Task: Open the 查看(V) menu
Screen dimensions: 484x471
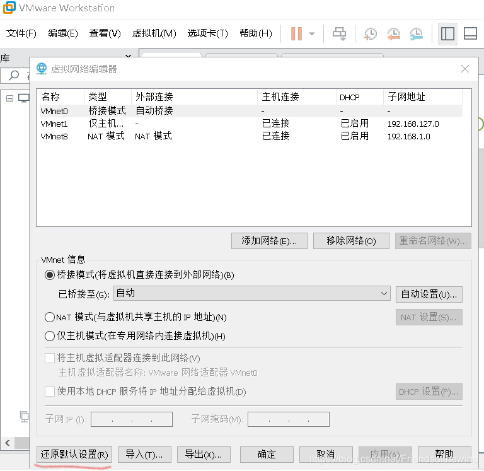Action: coord(105,33)
